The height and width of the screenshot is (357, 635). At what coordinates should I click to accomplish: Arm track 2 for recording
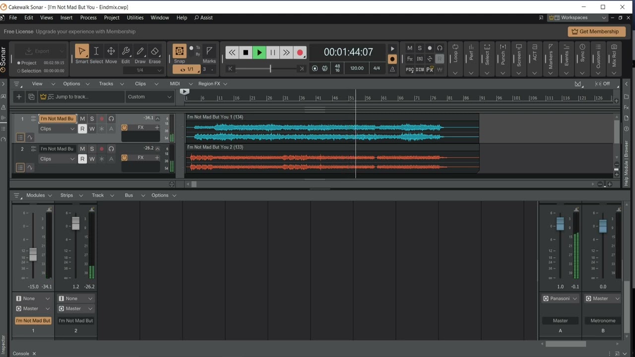coord(102,149)
